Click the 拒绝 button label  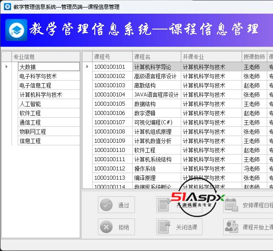tap(123, 227)
